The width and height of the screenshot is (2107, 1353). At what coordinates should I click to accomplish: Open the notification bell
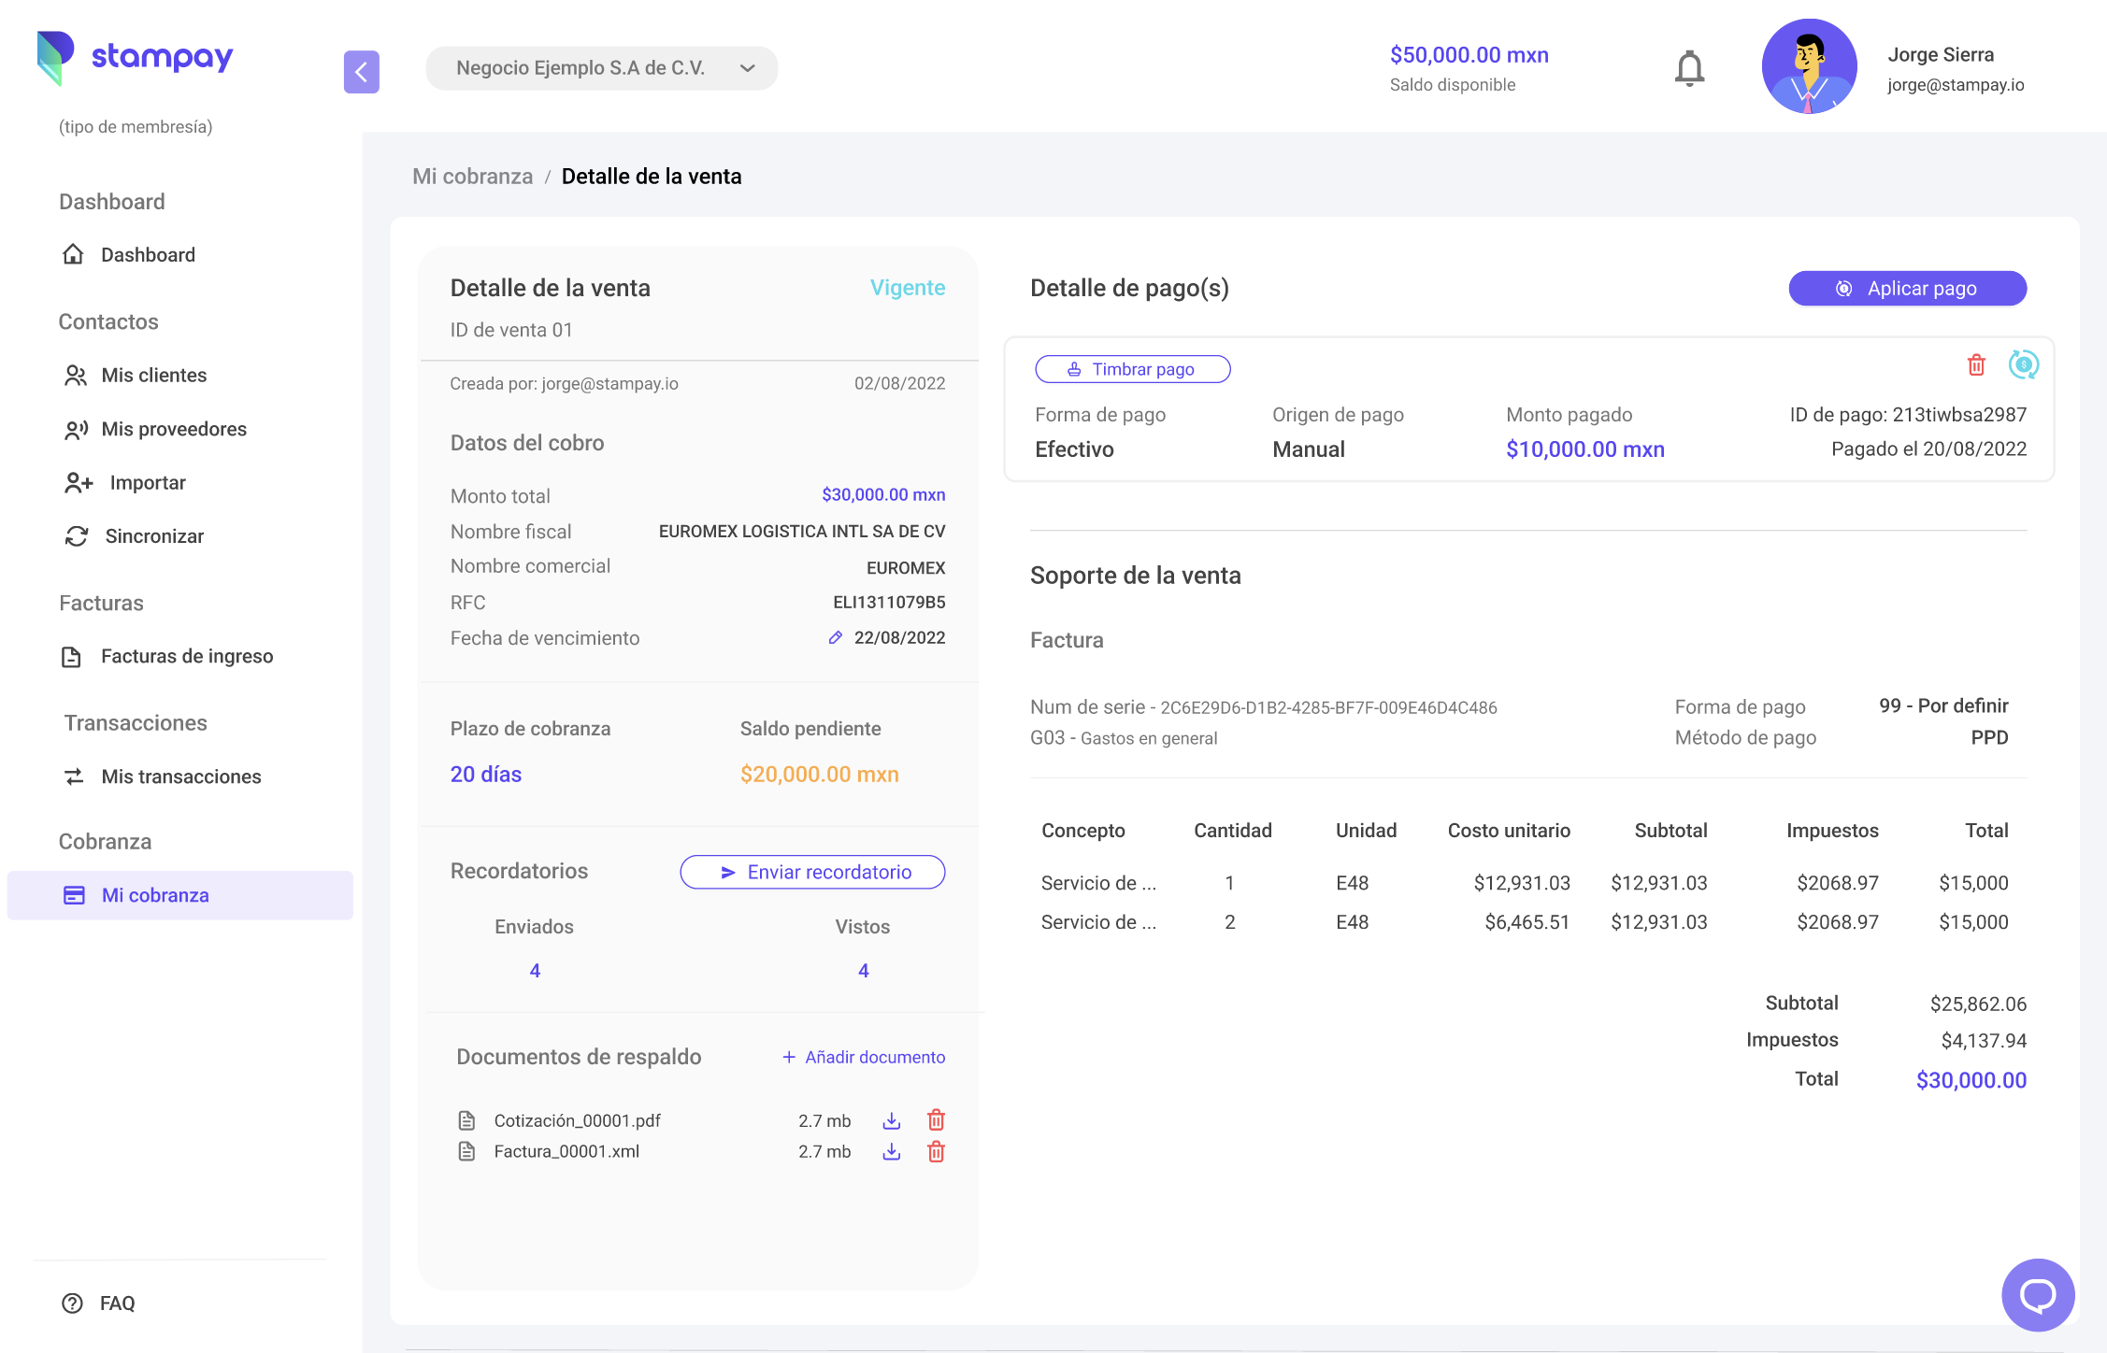point(1689,66)
